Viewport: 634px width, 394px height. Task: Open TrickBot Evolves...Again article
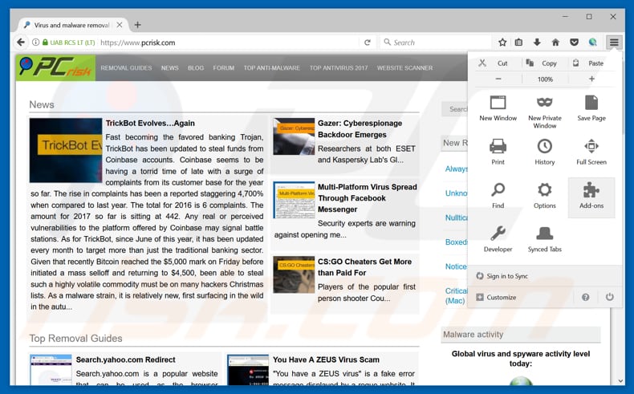click(150, 124)
